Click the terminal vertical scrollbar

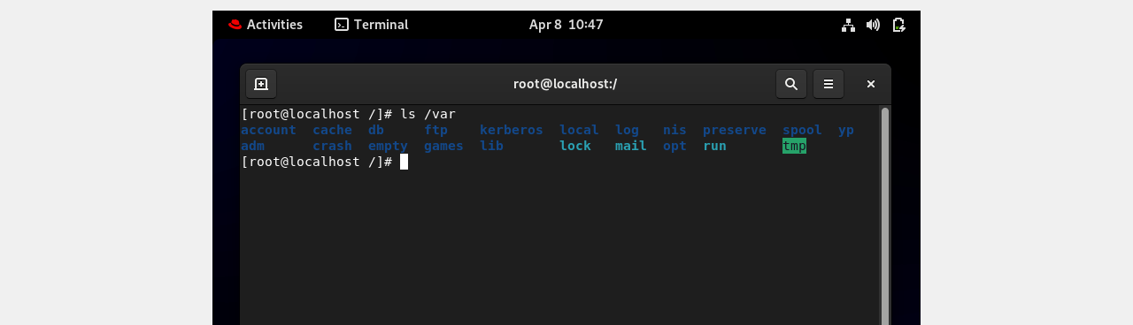pyautogui.click(x=885, y=215)
